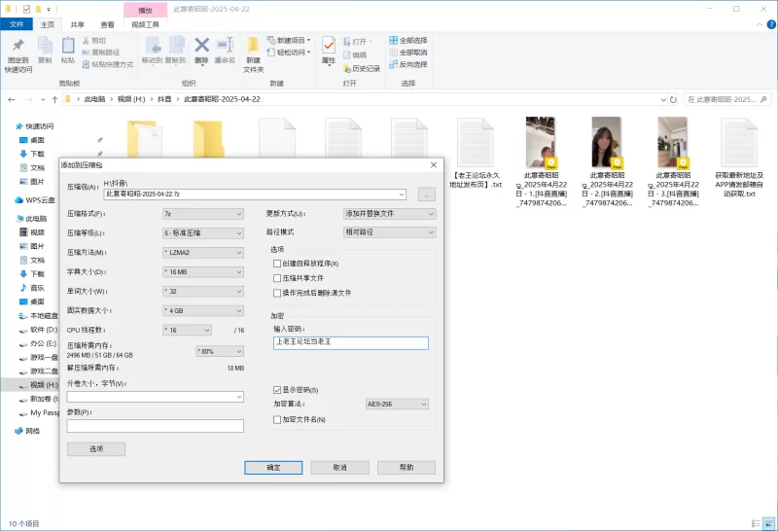The image size is (778, 531).
Task: Confirm the archive dialog with 确定
Action: 273,468
